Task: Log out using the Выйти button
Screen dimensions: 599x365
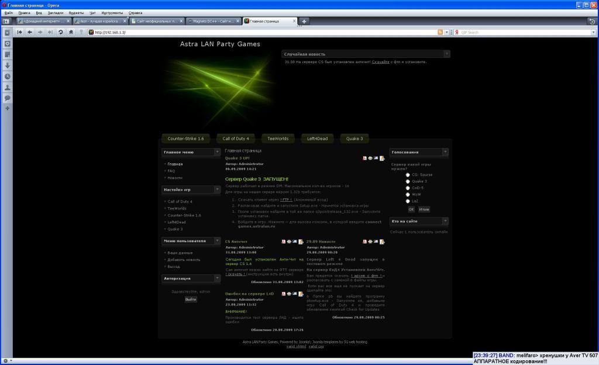Action: pyautogui.click(x=191, y=299)
